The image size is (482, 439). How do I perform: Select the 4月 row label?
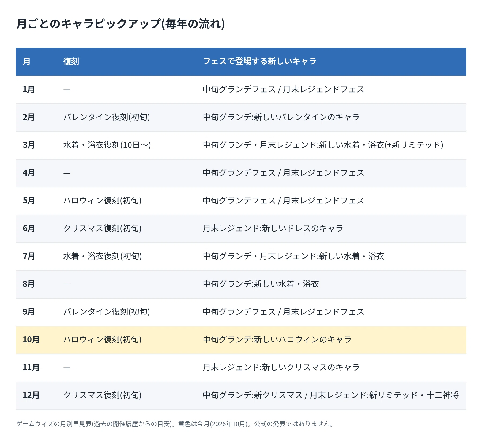pyautogui.click(x=29, y=173)
